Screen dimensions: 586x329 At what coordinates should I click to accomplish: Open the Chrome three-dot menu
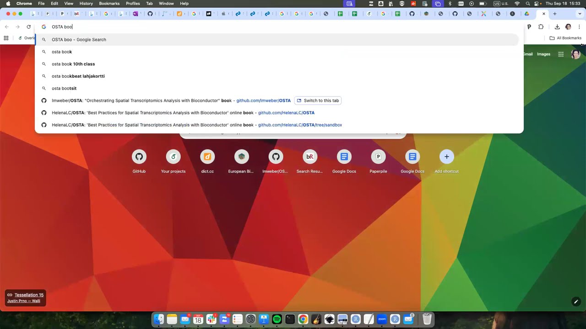(x=579, y=27)
